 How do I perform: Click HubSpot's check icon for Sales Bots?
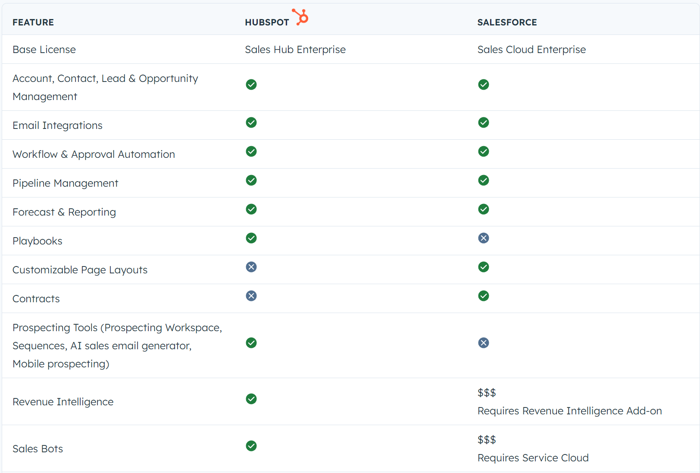251,446
